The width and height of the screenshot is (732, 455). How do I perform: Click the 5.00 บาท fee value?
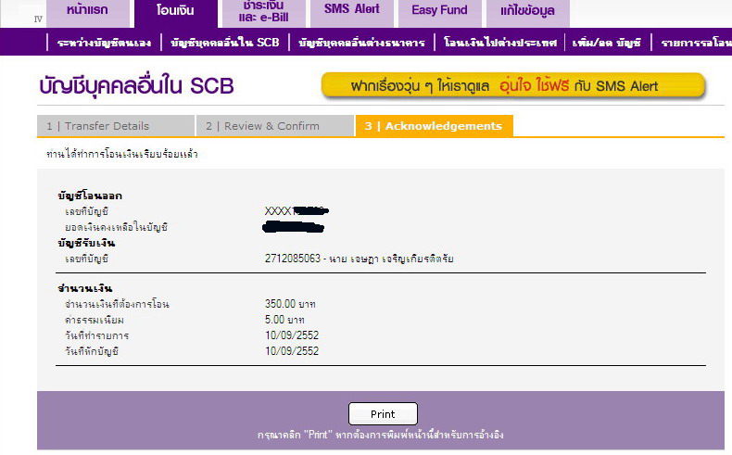tap(284, 320)
